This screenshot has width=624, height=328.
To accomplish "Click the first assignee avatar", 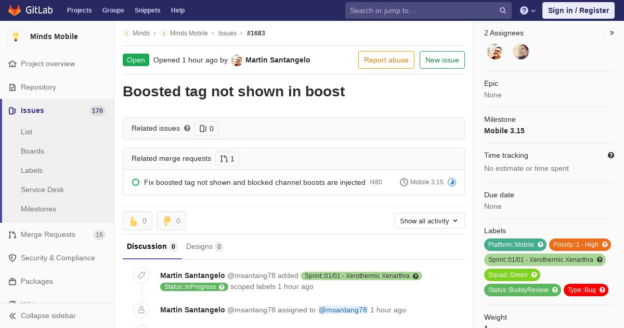I will [495, 52].
